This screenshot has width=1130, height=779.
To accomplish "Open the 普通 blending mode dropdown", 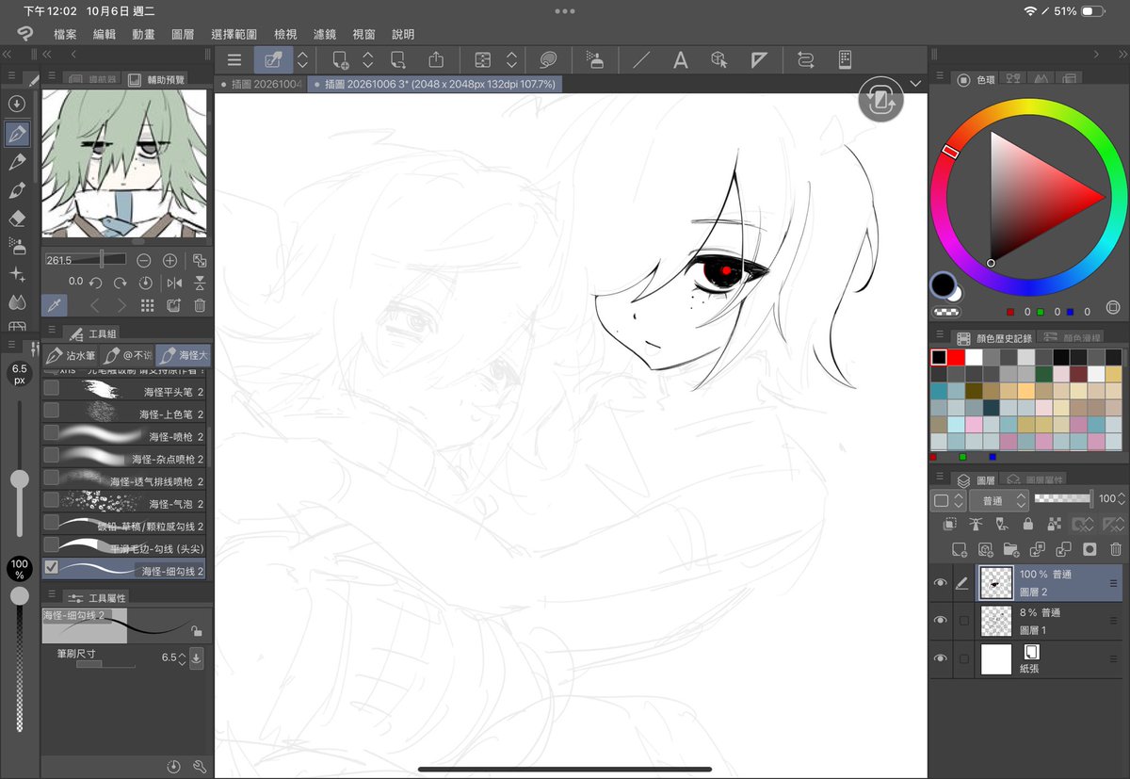I will [x=999, y=500].
